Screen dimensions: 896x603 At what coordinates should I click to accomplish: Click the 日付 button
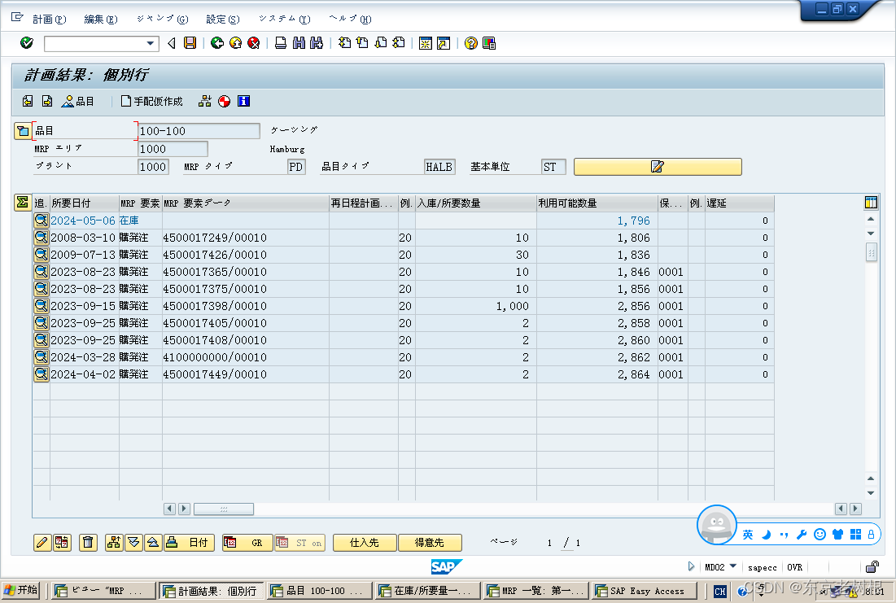point(189,543)
